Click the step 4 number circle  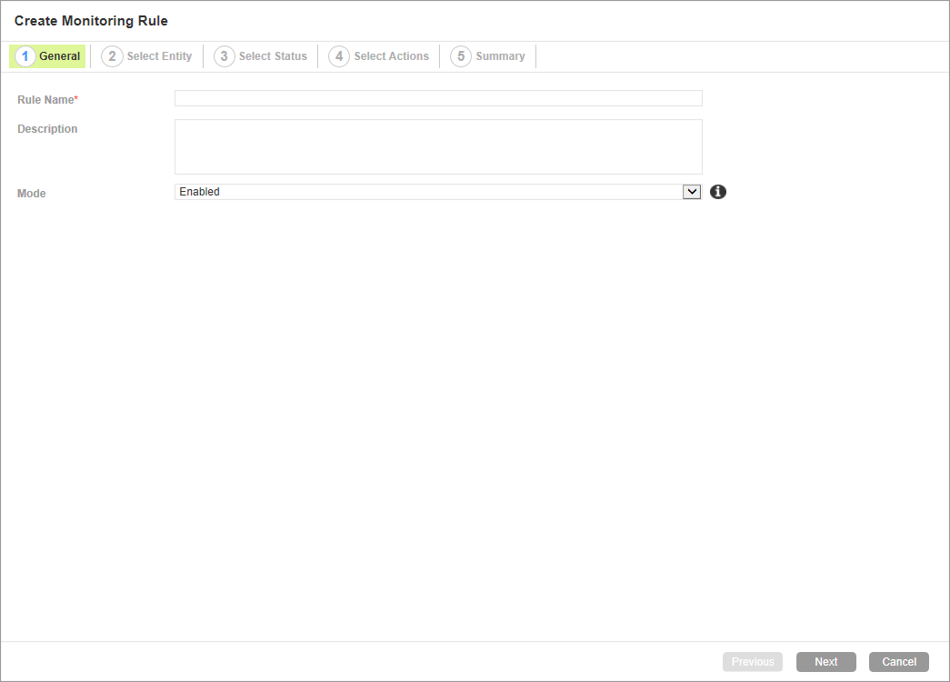point(339,56)
